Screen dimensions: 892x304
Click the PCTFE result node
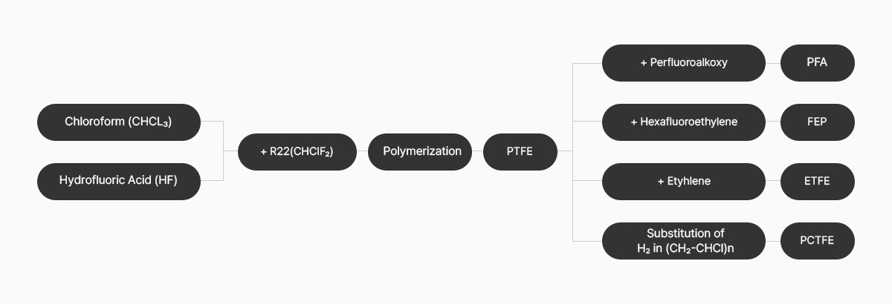tap(818, 241)
